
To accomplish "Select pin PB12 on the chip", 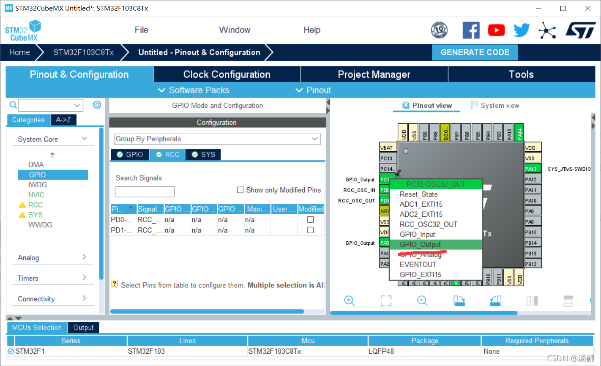I will point(533,264).
